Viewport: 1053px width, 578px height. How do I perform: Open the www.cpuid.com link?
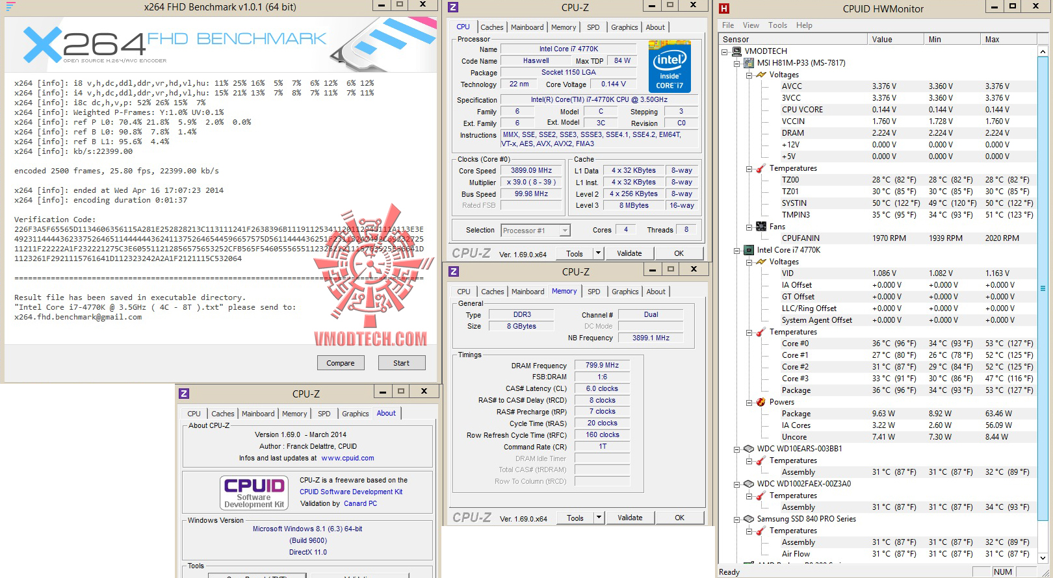click(x=348, y=458)
